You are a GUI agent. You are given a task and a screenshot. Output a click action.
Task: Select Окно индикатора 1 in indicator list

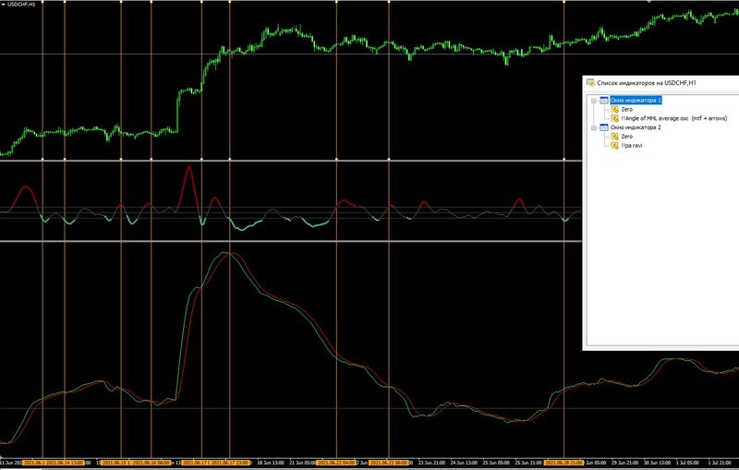(636, 101)
